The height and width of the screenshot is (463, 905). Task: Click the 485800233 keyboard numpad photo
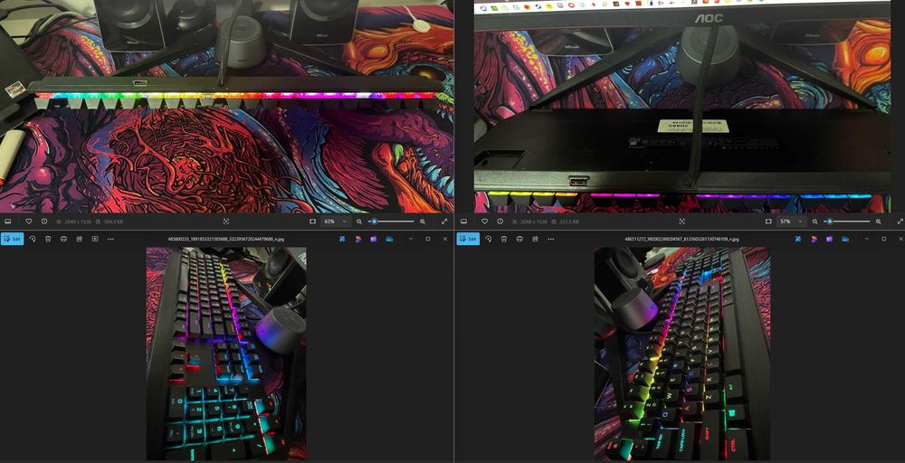pos(226,354)
